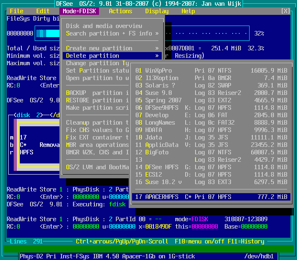The height and width of the screenshot is (260, 297).
Task: Open the Edit menu
Action: (43, 11)
